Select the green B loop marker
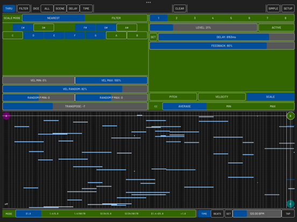The image size is (297, 222). click(x=291, y=116)
